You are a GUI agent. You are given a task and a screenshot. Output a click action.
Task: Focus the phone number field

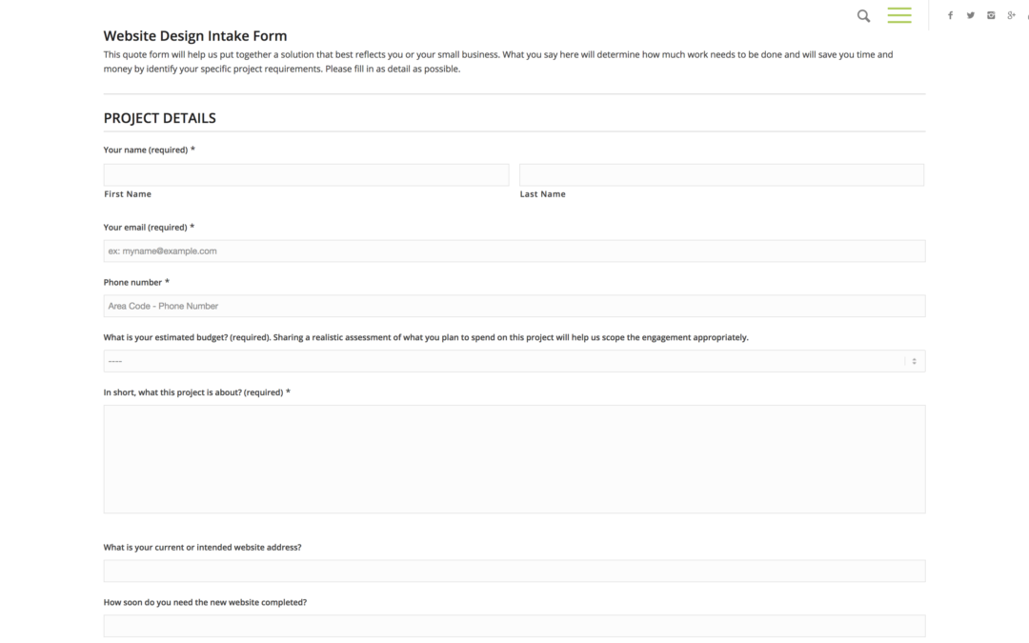[x=514, y=306]
